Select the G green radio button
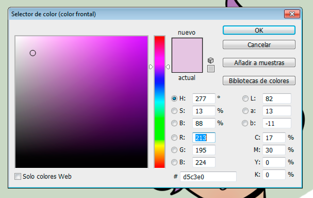 click(x=175, y=150)
